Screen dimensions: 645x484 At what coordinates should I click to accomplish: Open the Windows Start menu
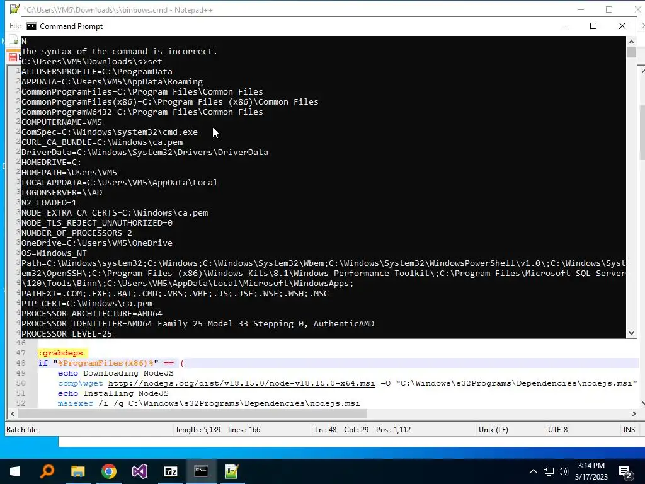[x=15, y=471]
